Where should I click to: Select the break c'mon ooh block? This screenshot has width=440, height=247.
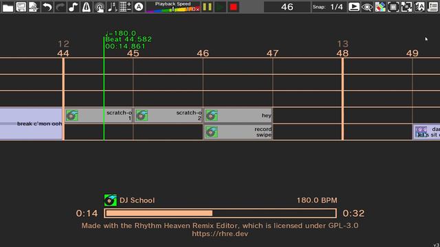pos(31,123)
